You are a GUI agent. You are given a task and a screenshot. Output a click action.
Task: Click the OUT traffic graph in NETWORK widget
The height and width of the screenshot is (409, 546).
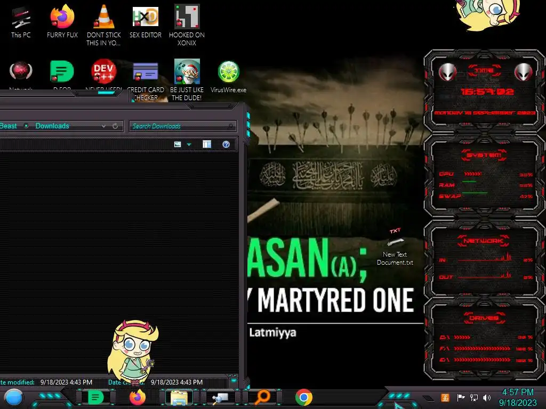(x=485, y=275)
